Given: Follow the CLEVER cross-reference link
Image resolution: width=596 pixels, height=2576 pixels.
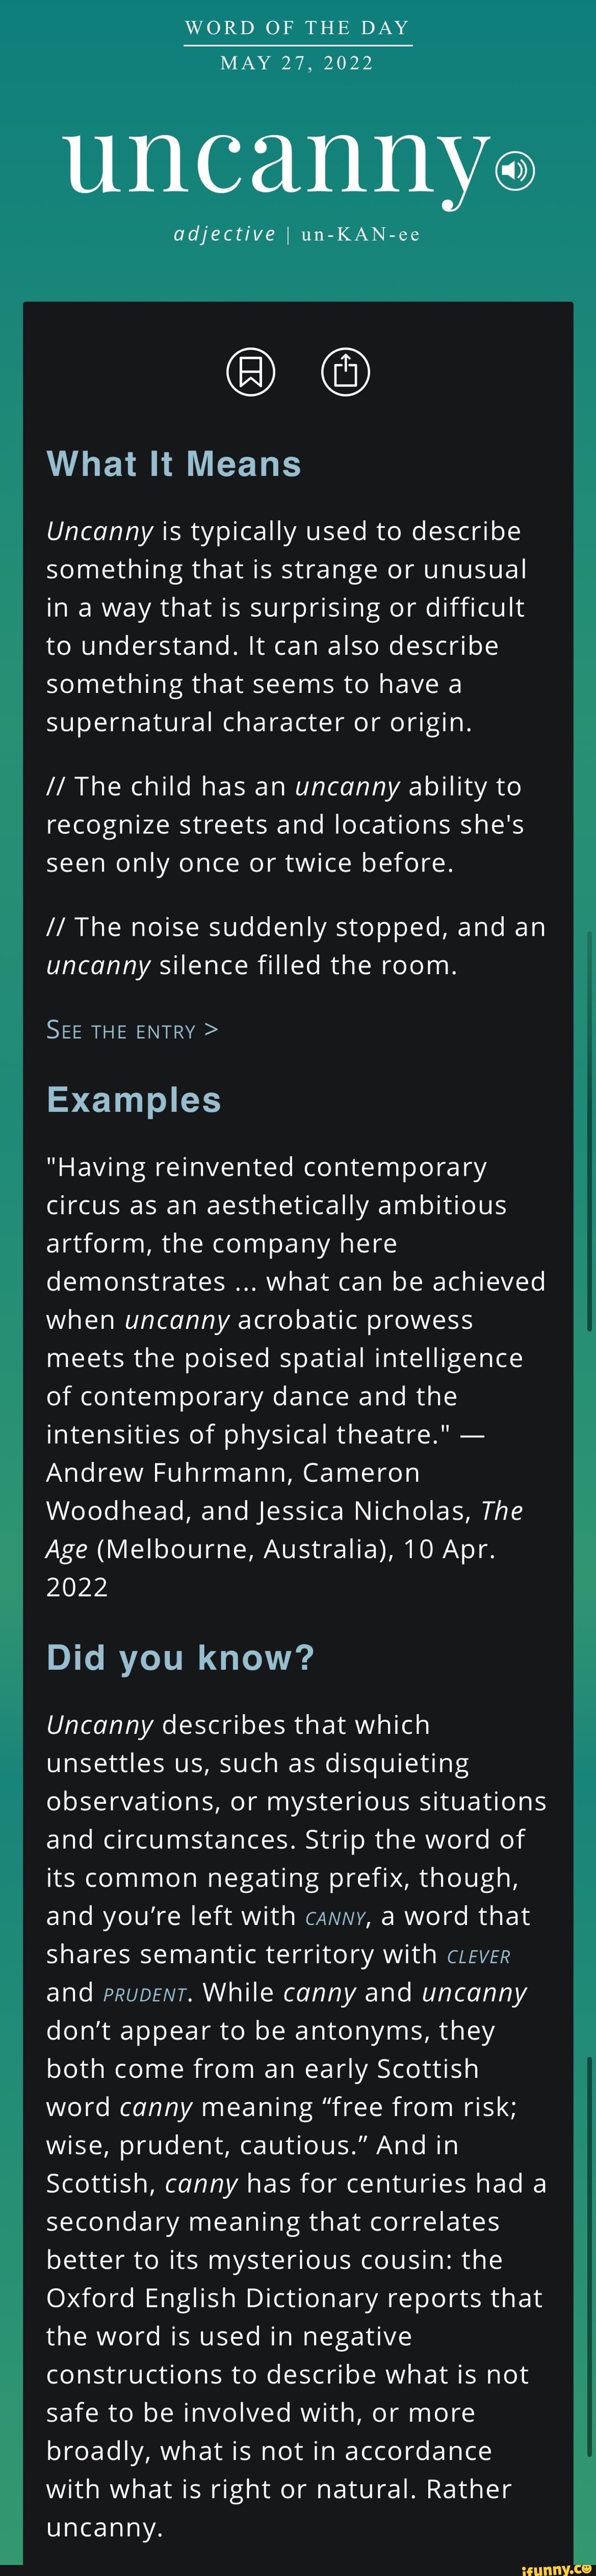Looking at the screenshot, I should 479,1956.
